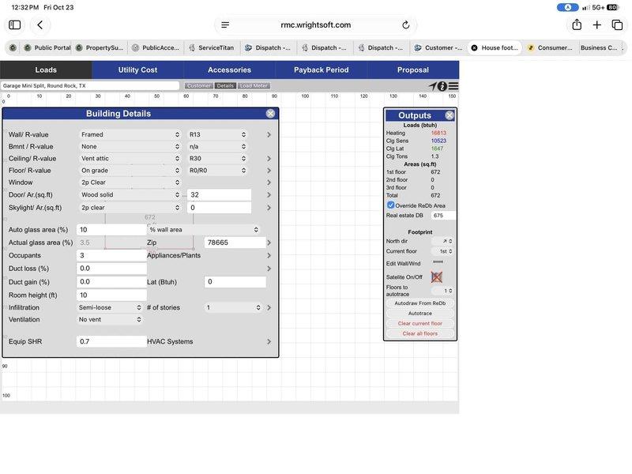This screenshot has height=474, width=632.
Task: Open the hamburger menu in app toolbar
Action: point(453,86)
